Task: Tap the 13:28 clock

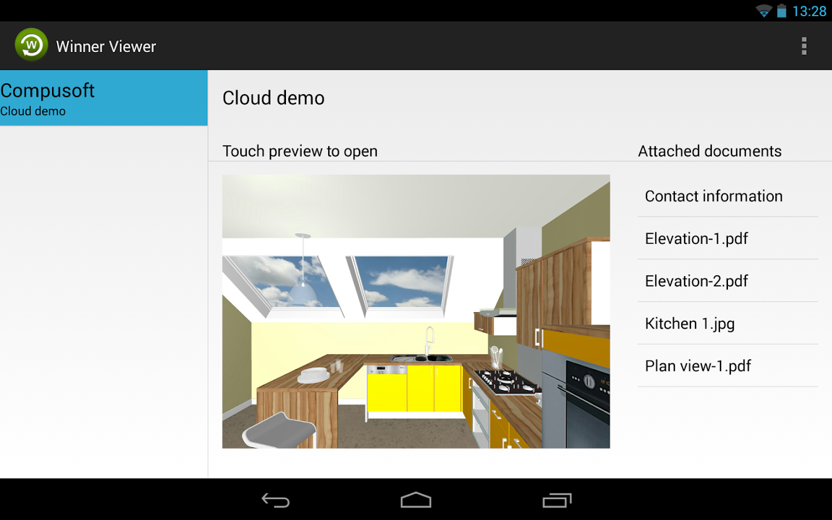Action: pos(809,11)
